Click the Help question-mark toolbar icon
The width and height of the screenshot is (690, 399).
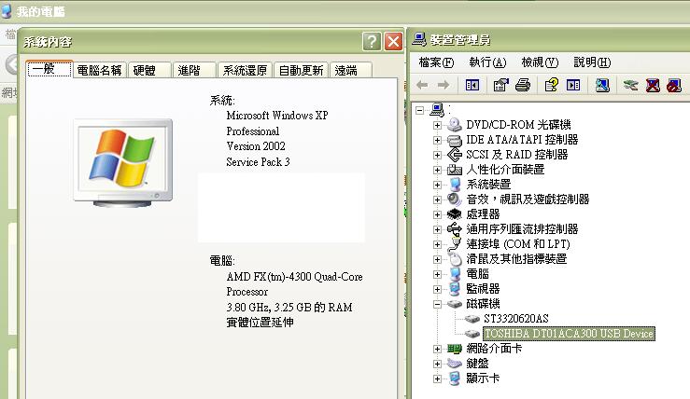click(552, 85)
